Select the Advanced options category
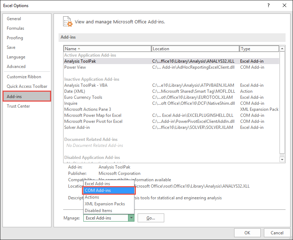The width and height of the screenshot is (293, 240). click(x=16, y=66)
